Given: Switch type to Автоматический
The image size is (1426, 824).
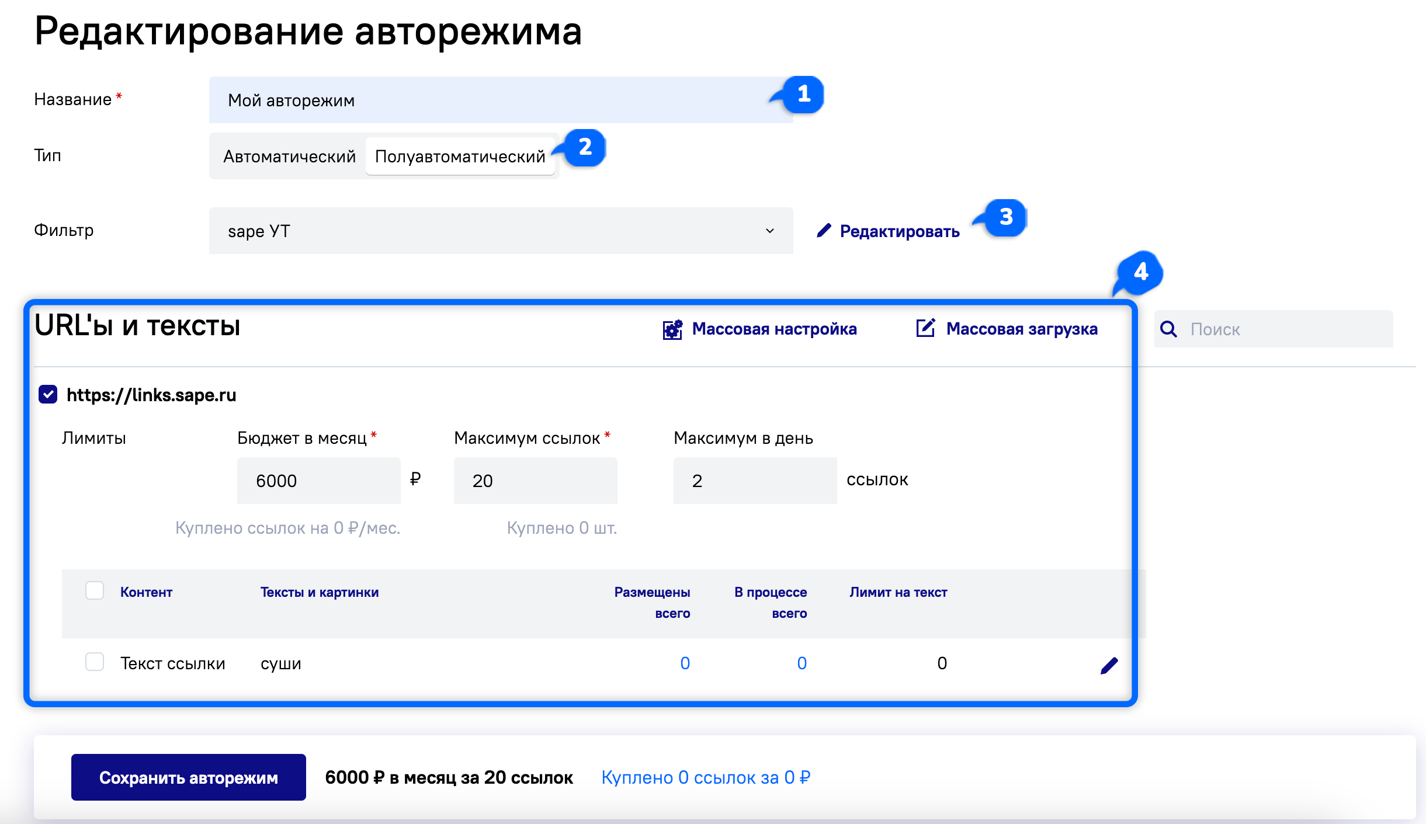Looking at the screenshot, I should [289, 157].
